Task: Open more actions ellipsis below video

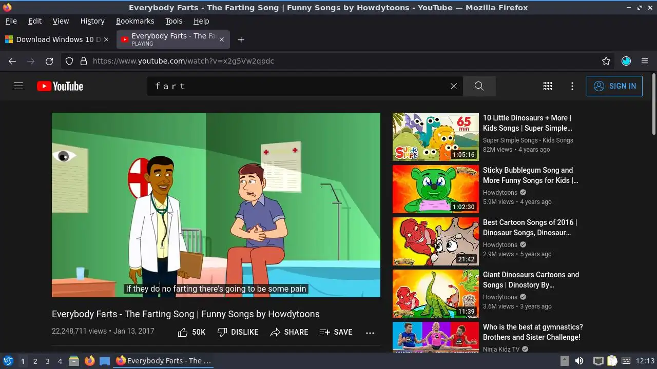Action: tap(370, 333)
